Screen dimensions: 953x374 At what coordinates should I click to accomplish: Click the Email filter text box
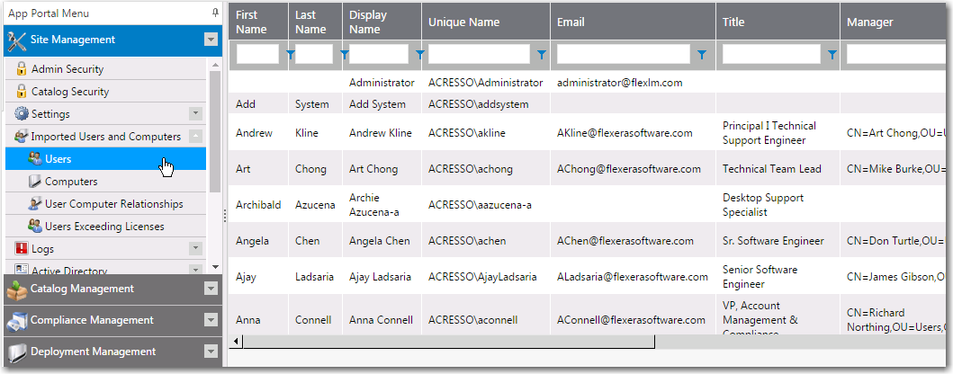click(x=625, y=55)
